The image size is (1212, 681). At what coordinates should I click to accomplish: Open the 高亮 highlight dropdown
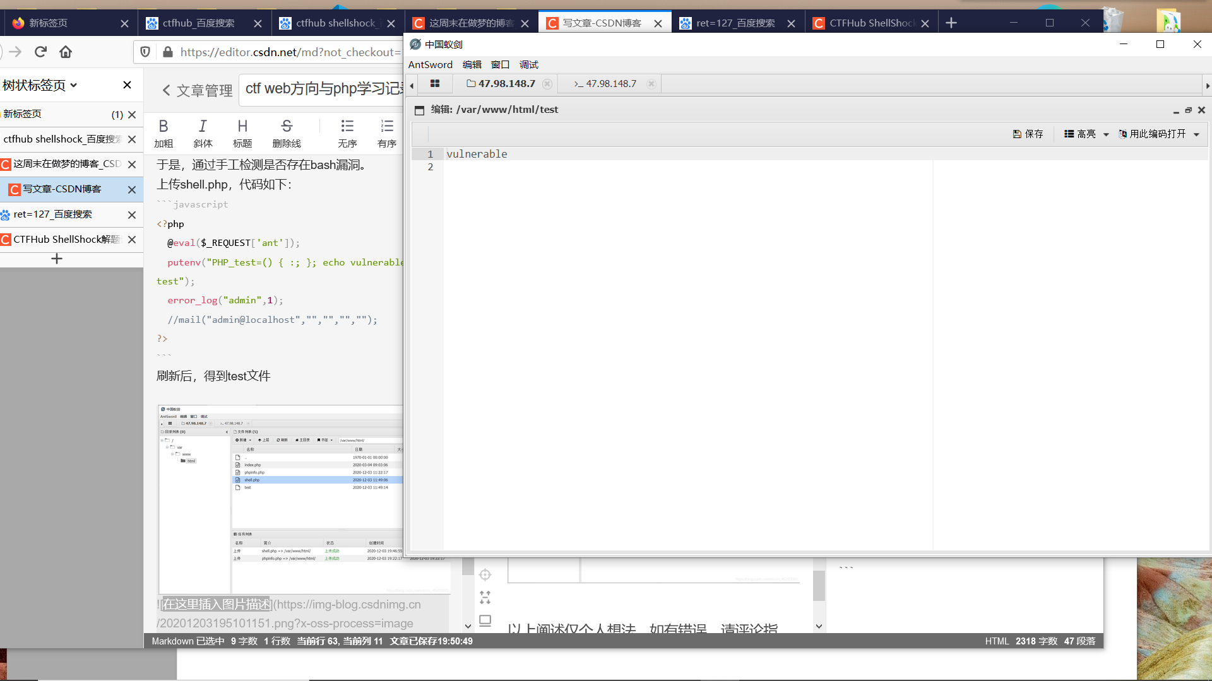pos(1086,134)
